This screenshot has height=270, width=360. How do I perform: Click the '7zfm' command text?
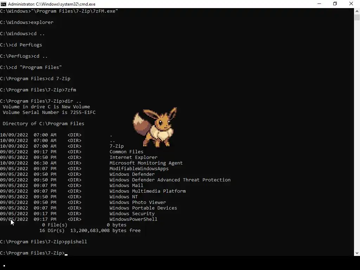coord(70,90)
